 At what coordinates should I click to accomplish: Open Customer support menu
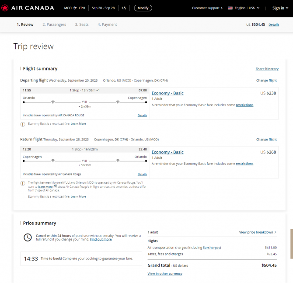pos(207,8)
